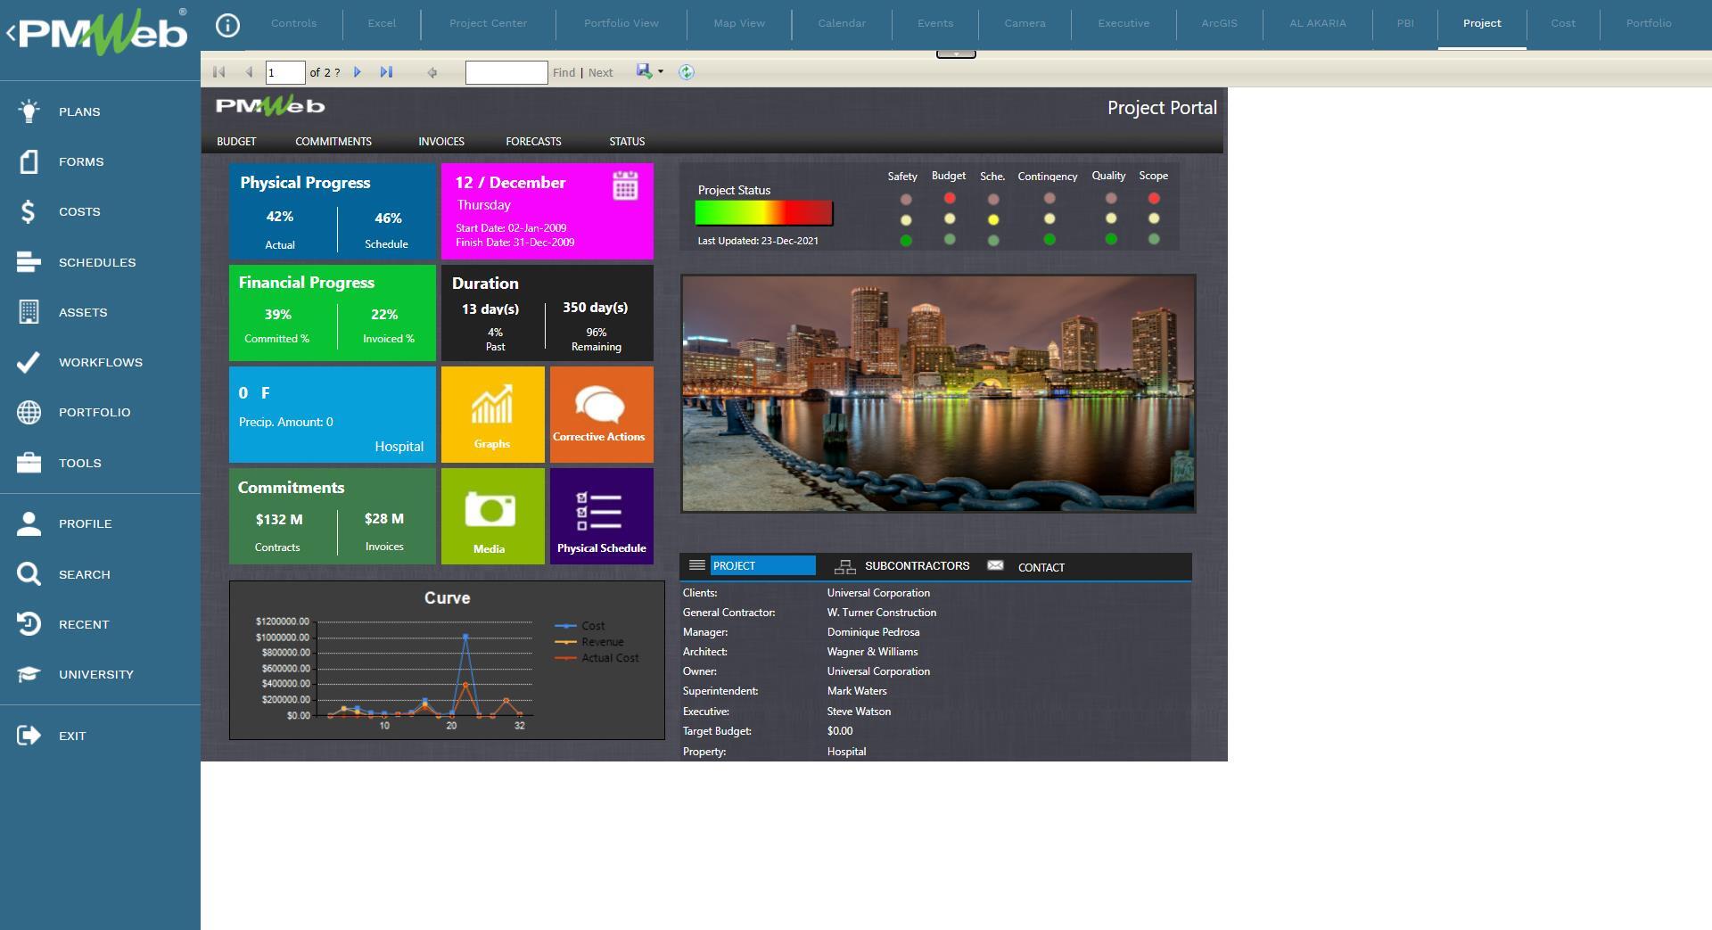Click the green Safety status light

click(906, 241)
